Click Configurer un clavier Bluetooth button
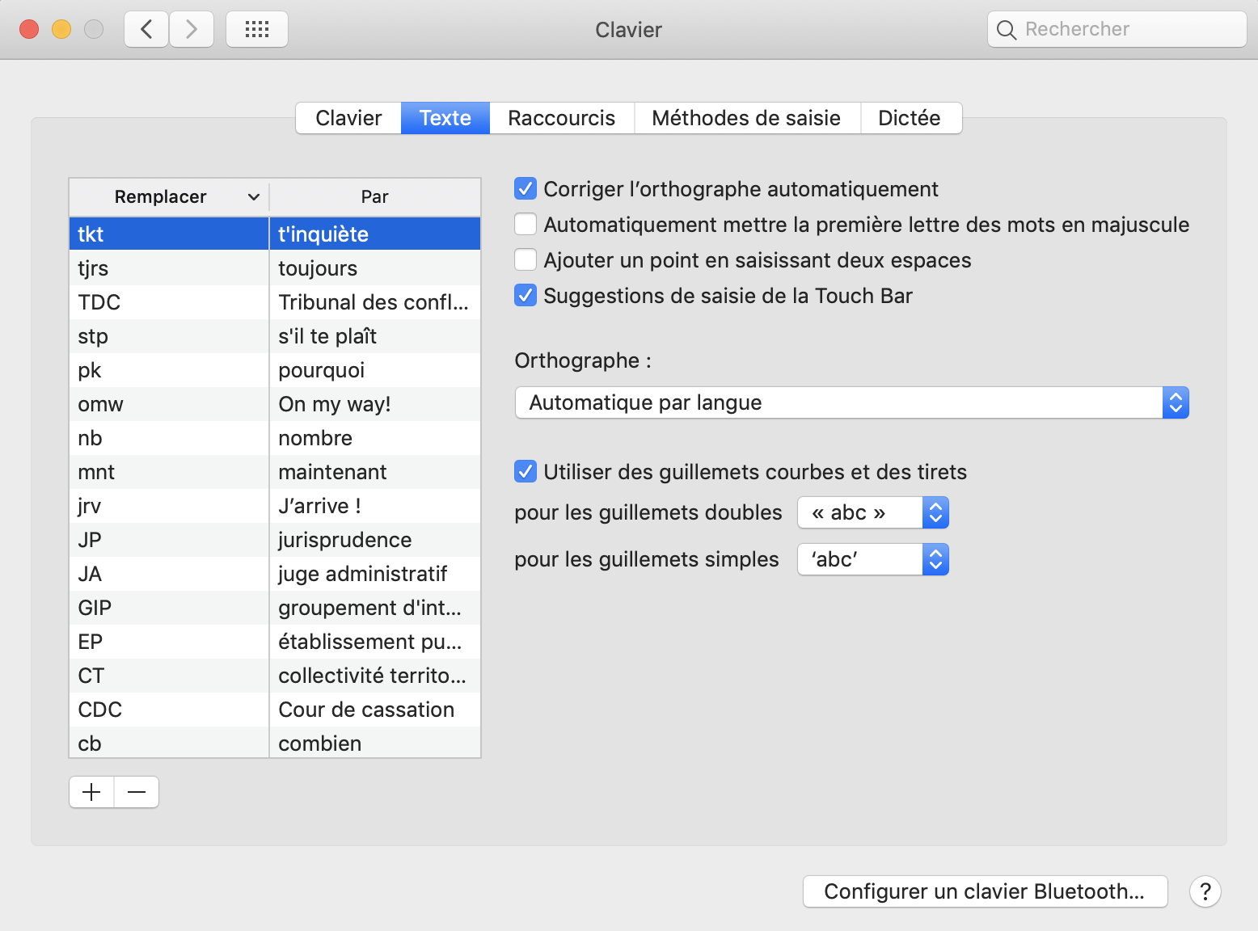 [984, 891]
